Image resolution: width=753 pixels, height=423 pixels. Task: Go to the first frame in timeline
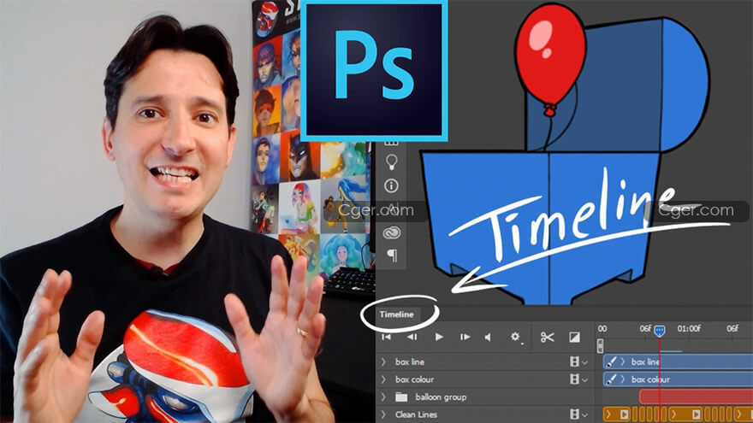coord(388,338)
